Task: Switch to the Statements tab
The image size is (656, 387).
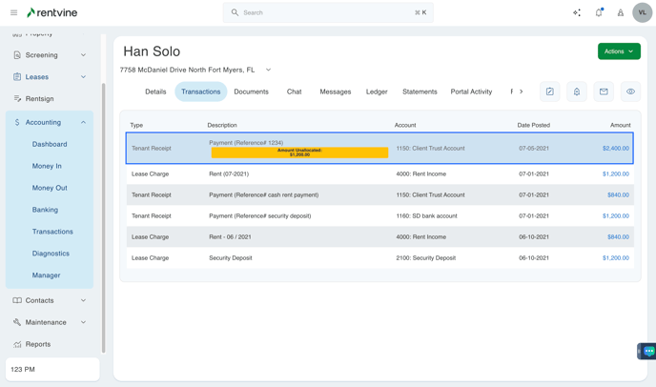Action: (x=420, y=92)
